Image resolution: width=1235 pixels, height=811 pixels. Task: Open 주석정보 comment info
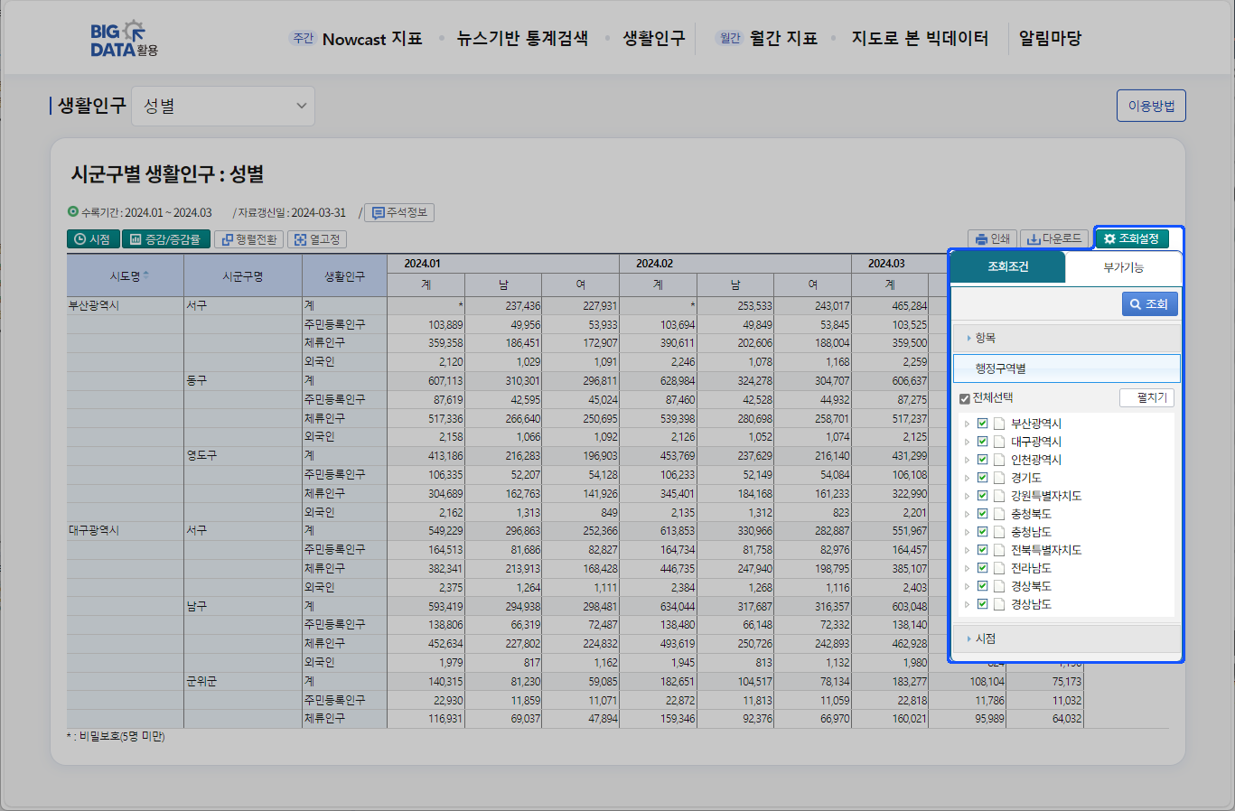399,212
